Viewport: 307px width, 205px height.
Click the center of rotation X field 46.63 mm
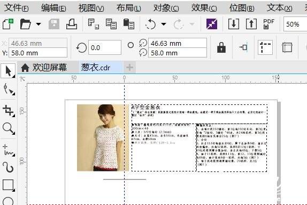[178, 43]
